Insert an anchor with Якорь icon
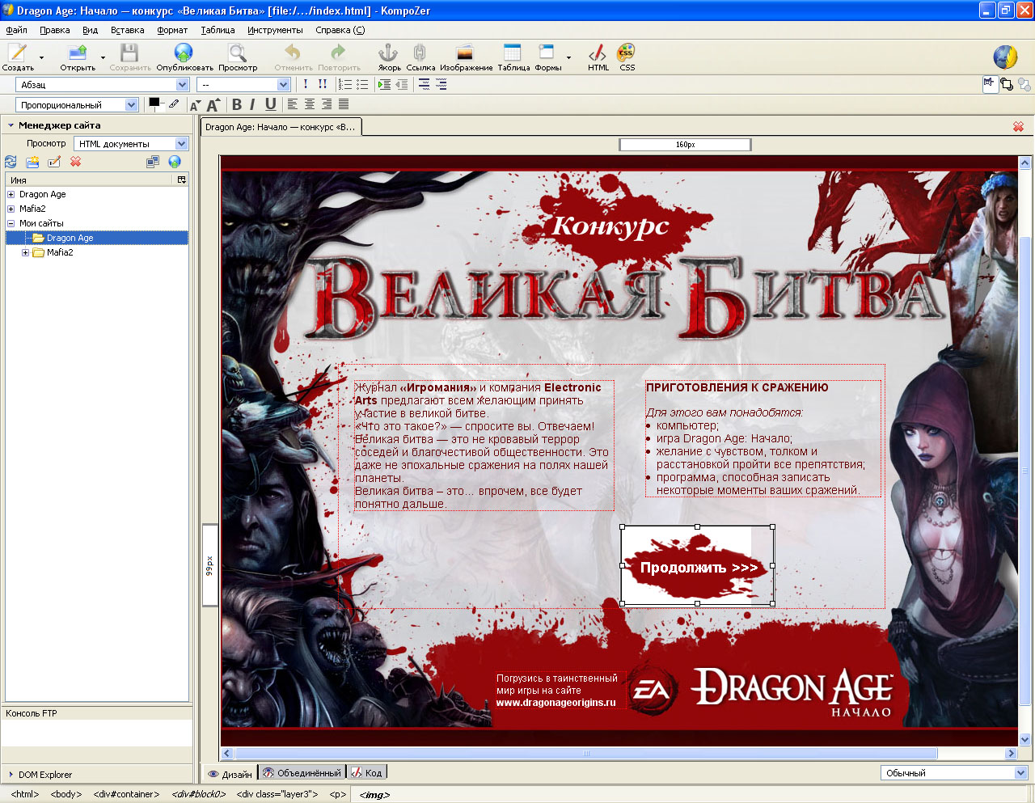The width and height of the screenshot is (1035, 803). 389,56
